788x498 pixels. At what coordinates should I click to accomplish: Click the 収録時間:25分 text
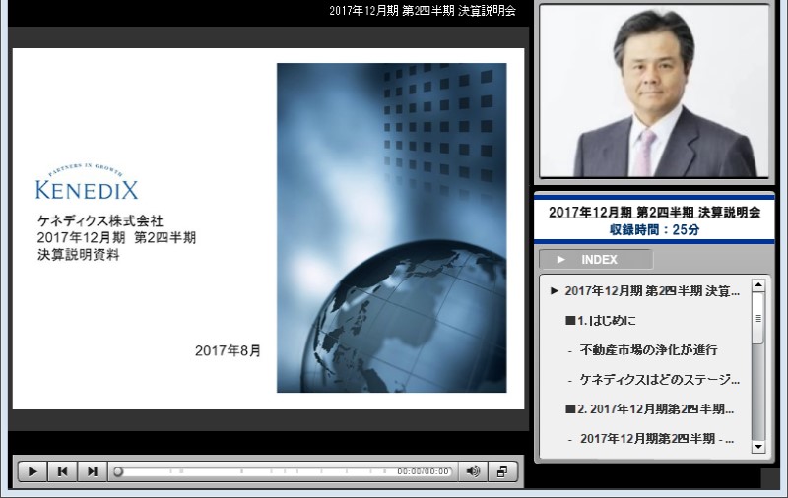point(654,230)
